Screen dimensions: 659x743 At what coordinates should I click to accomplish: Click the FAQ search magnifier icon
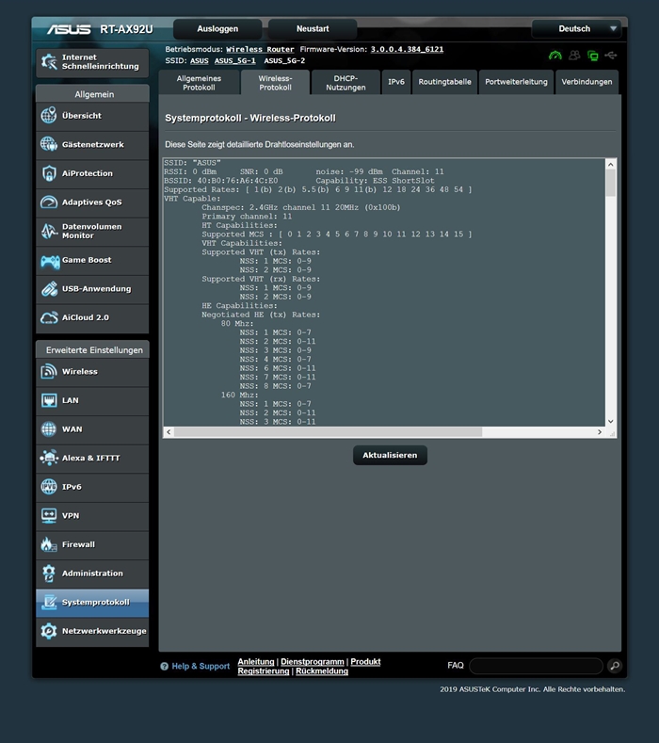(x=615, y=666)
